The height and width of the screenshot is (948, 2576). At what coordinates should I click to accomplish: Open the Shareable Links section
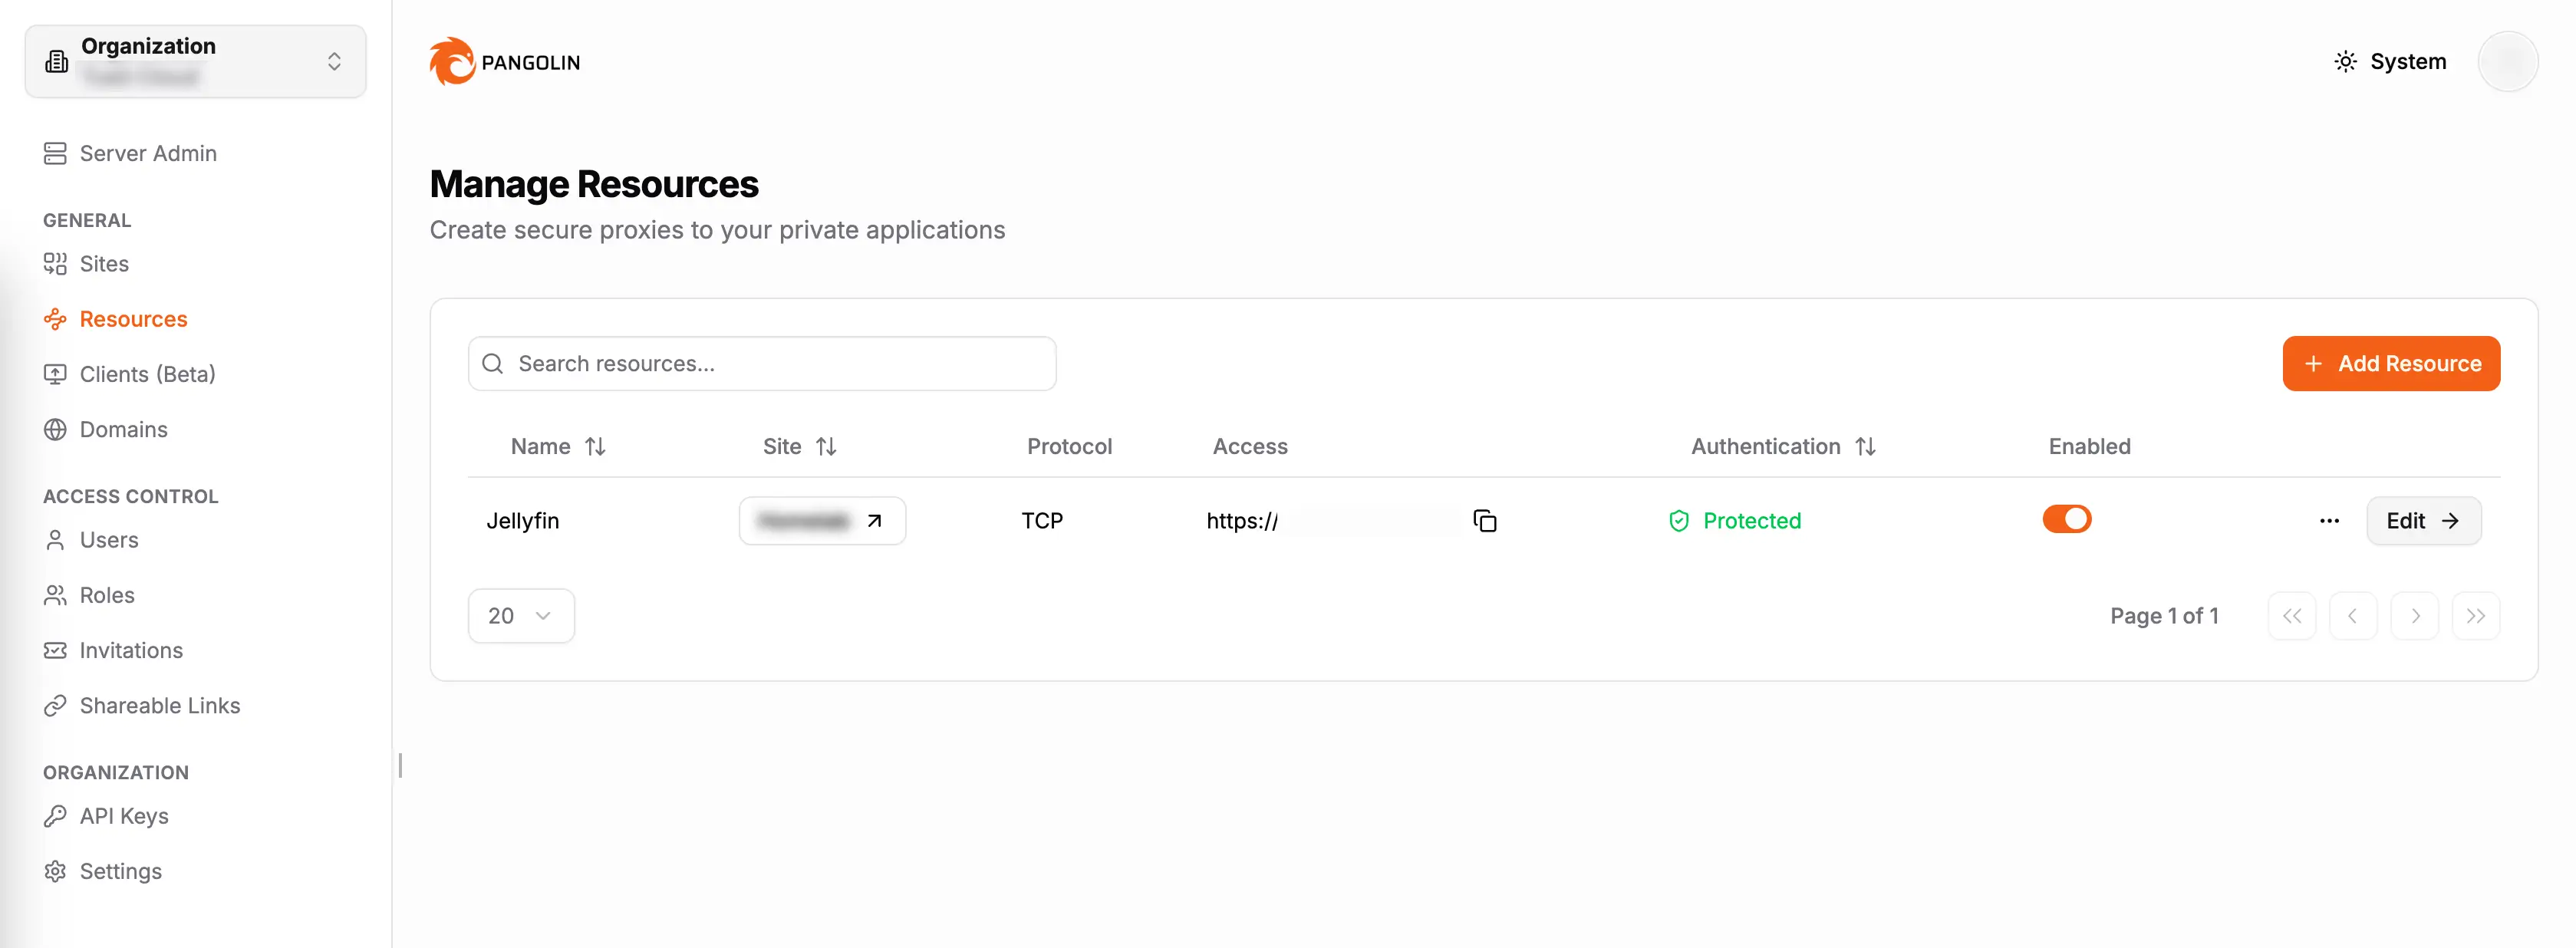click(x=159, y=705)
